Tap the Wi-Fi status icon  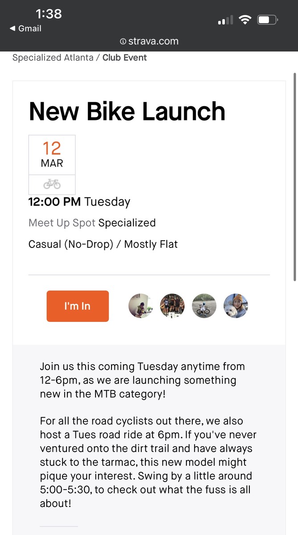(x=245, y=20)
